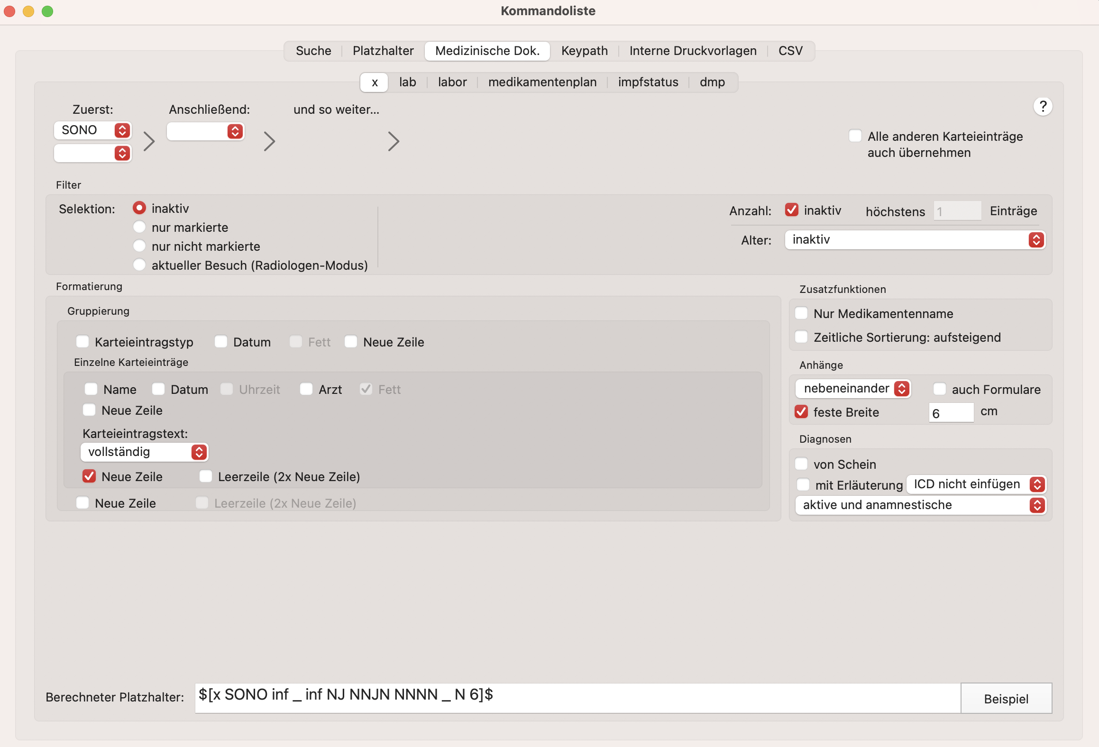Uncheck the 'feste Breite' checkbox
Screen dimensions: 1099x747
coord(801,411)
